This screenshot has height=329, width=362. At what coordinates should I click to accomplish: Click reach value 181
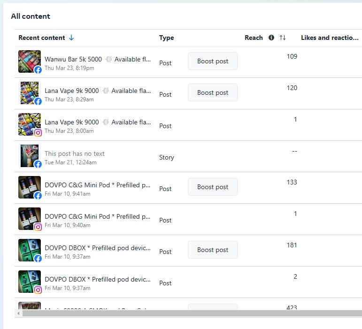(292, 245)
